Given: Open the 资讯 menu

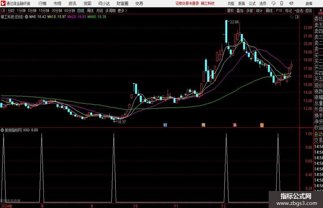Looking at the screenshot, I should coord(72,3).
